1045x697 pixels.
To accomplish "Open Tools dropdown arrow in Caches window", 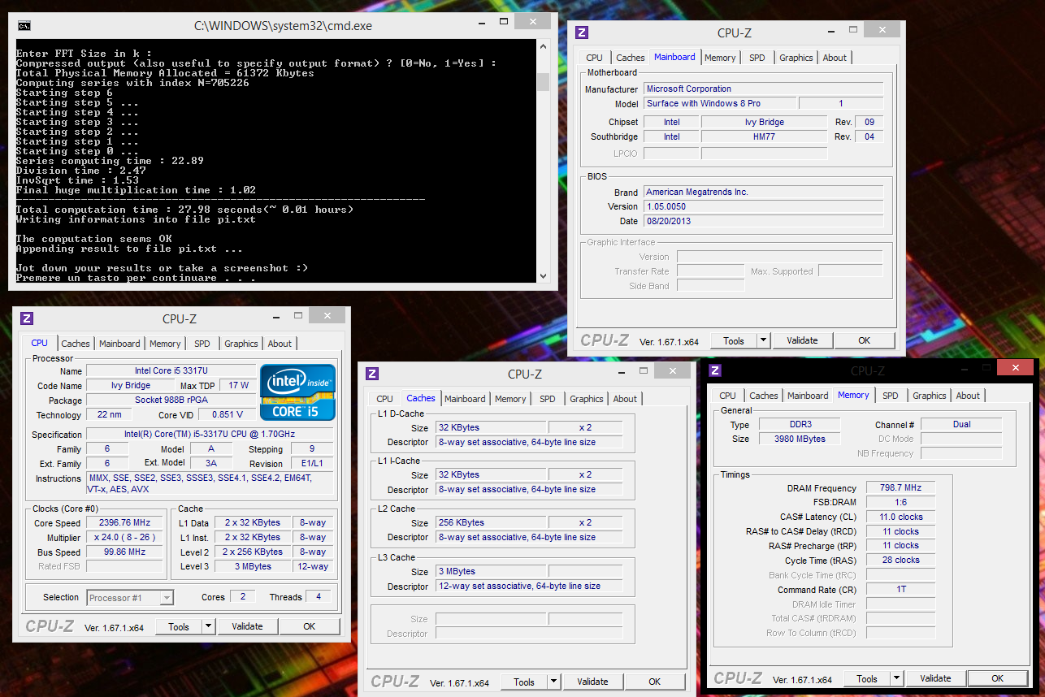I will point(553,682).
